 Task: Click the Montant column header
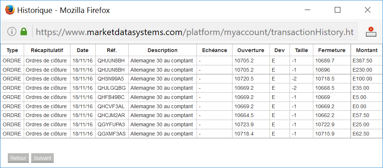point(366,50)
